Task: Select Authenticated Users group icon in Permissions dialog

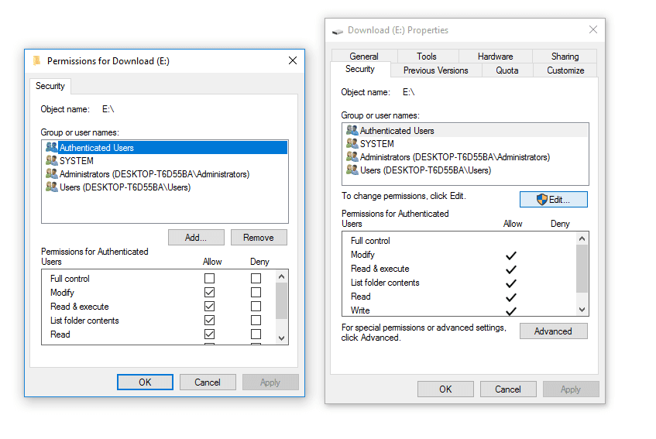Action: [51, 147]
